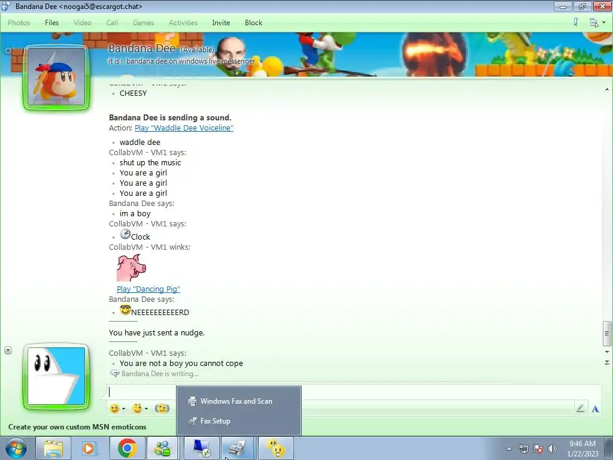This screenshot has height=460, width=613.
Task: Click Invite in the toolbar
Action: click(x=221, y=23)
